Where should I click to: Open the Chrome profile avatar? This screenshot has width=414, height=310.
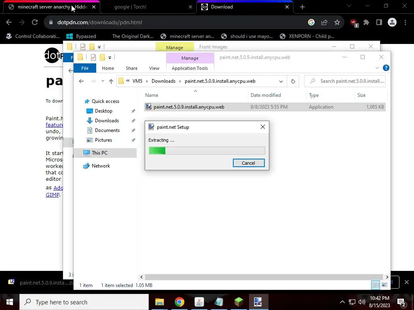pyautogui.click(x=392, y=23)
